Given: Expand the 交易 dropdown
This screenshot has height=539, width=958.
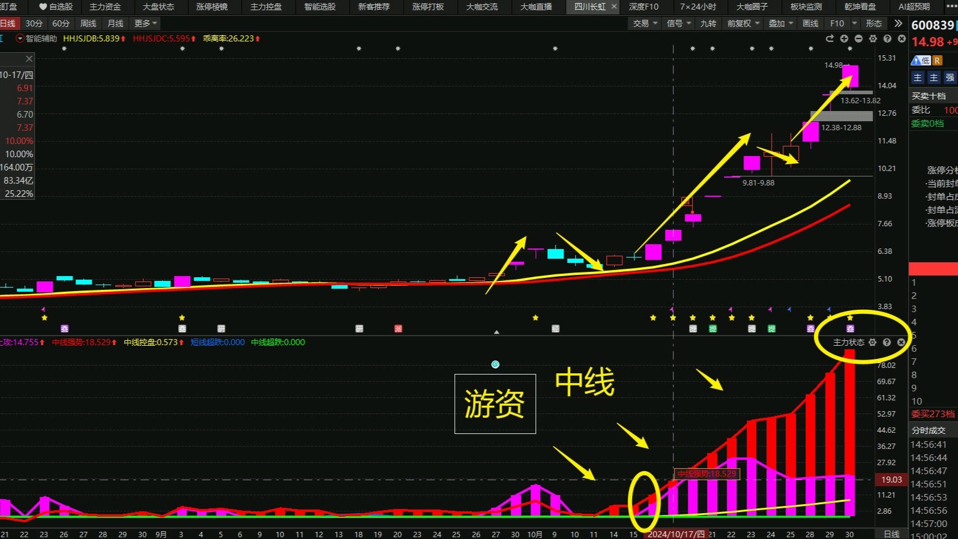Looking at the screenshot, I should pos(645,23).
